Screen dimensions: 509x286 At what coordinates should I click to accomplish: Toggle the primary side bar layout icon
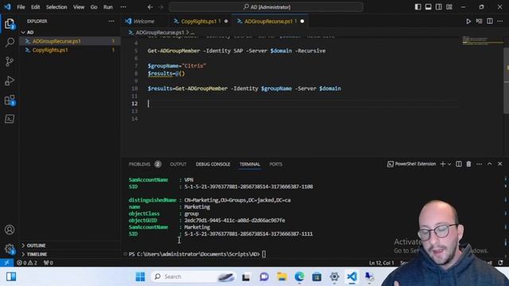[x=418, y=7]
